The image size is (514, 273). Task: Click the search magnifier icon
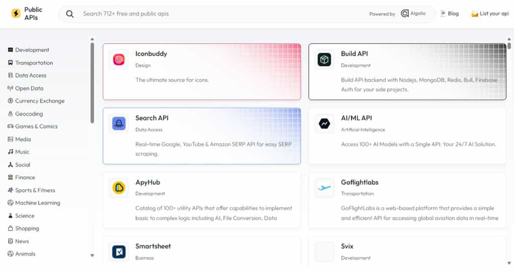click(x=70, y=14)
